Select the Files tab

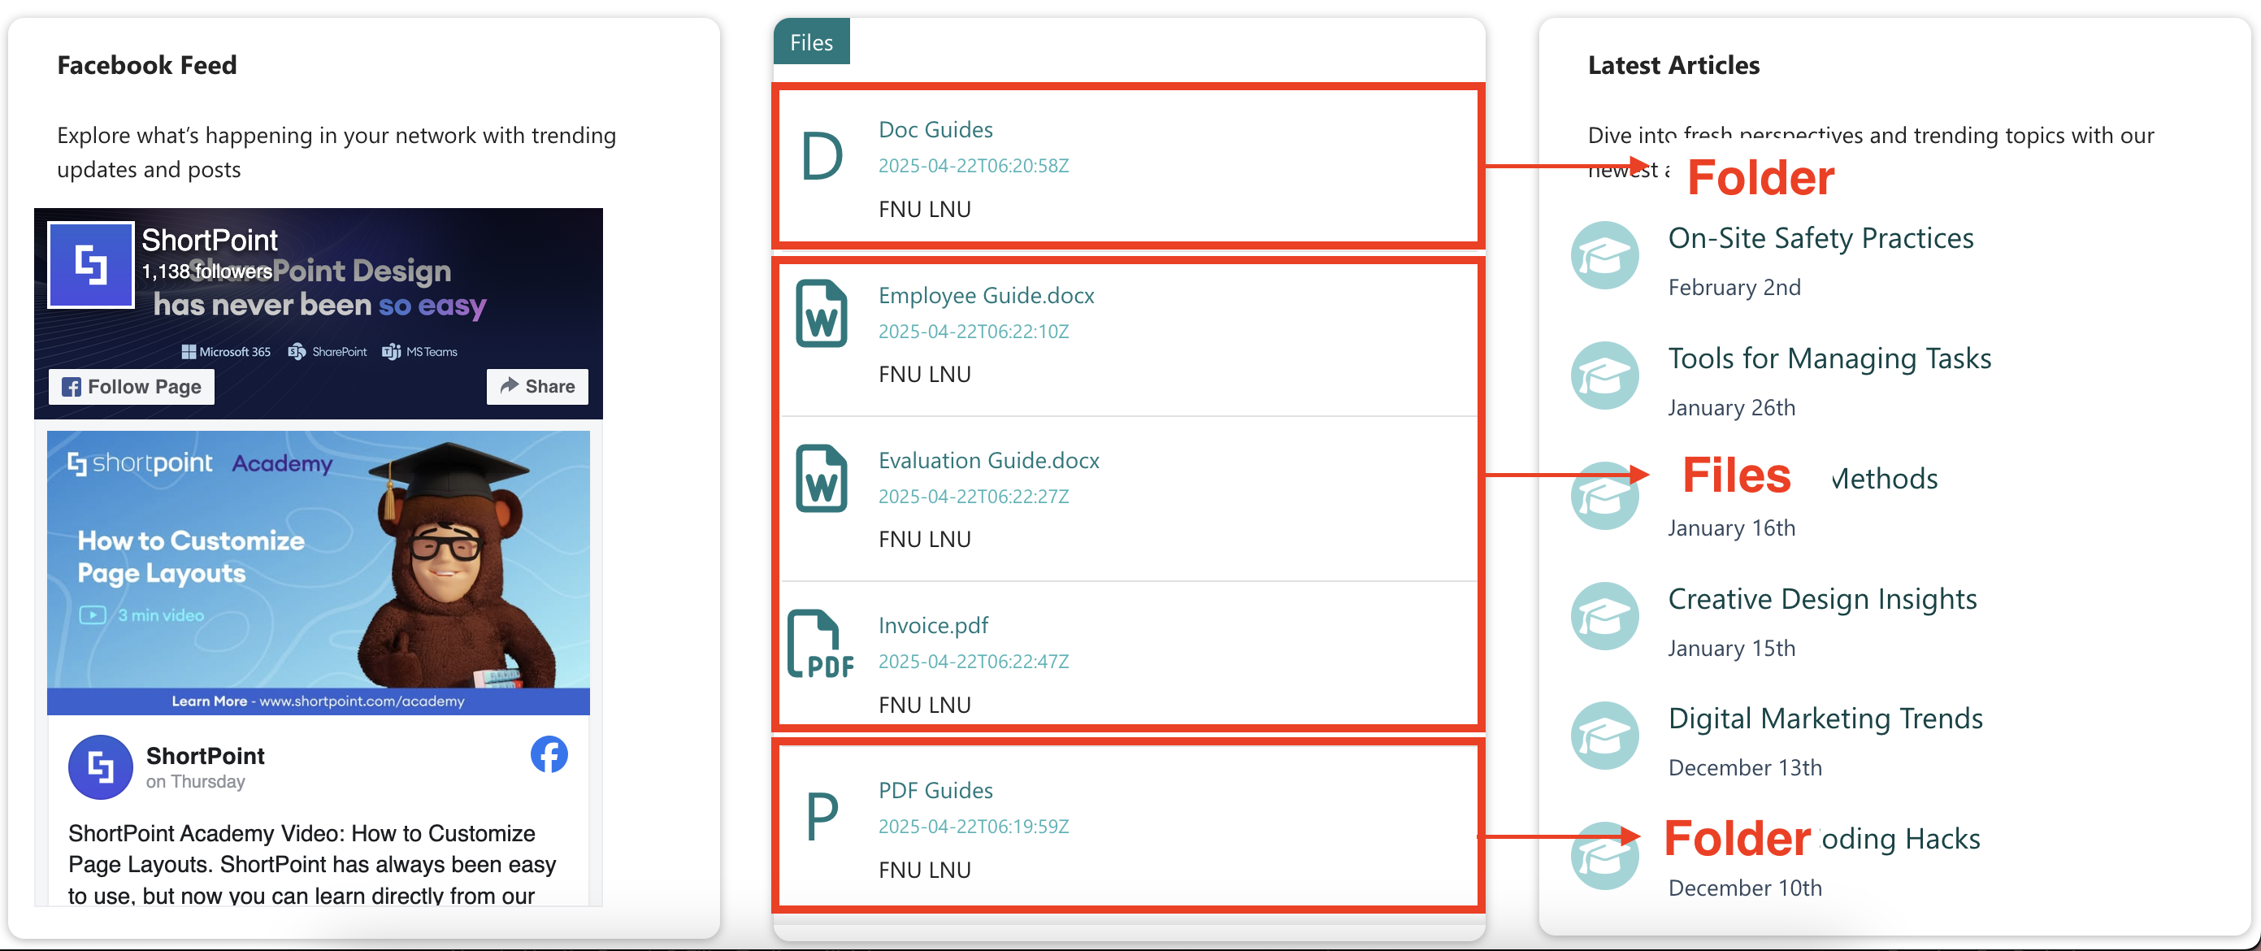810,42
